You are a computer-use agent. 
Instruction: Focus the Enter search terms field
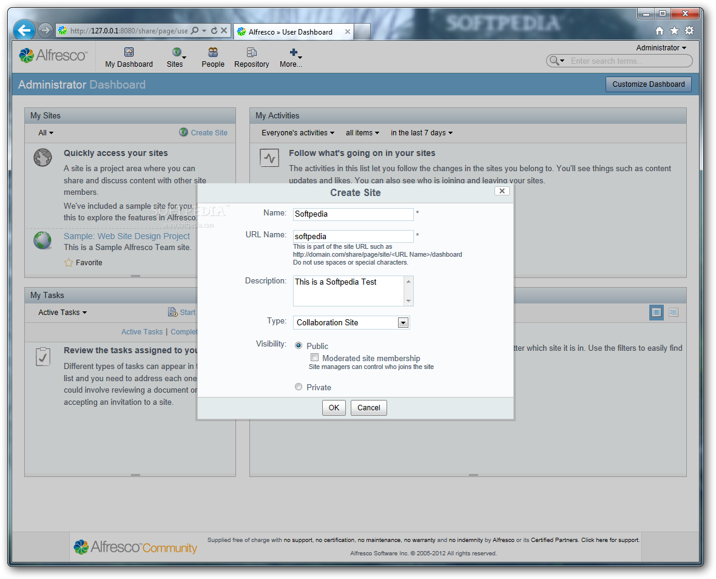(629, 61)
